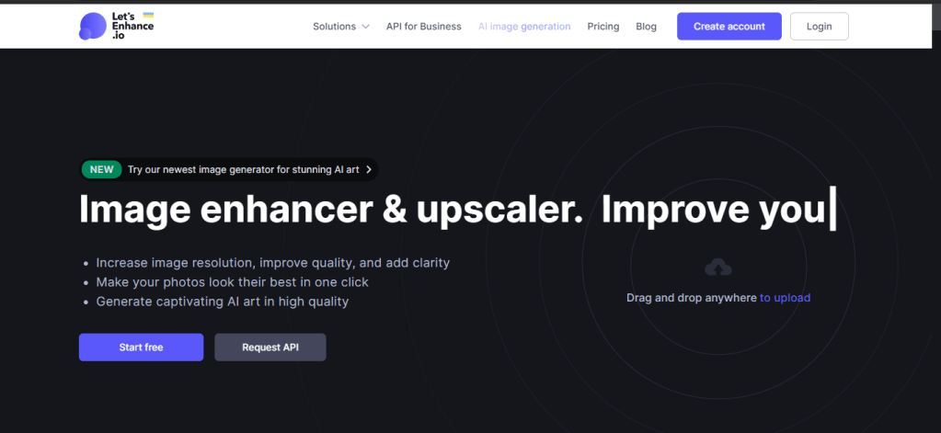The height and width of the screenshot is (433, 941).
Task: Click the right arrow chevron in the banner
Action: point(369,169)
